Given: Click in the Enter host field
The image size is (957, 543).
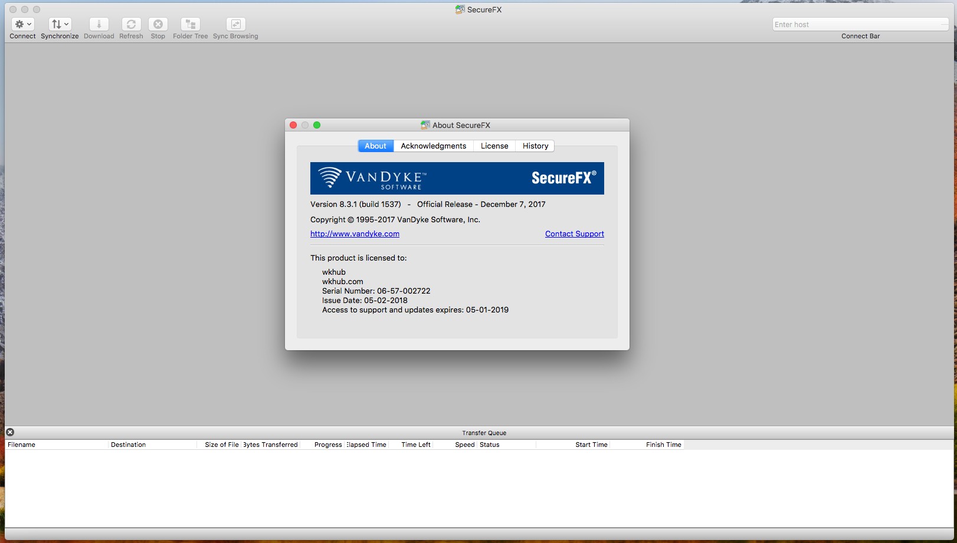Looking at the screenshot, I should tap(860, 24).
